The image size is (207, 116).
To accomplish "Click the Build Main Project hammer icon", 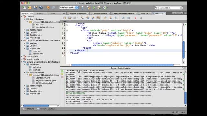I will click(x=82, y=8).
